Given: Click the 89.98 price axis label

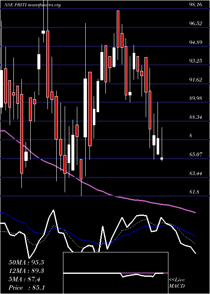Looking at the screenshot, I should [196, 98].
